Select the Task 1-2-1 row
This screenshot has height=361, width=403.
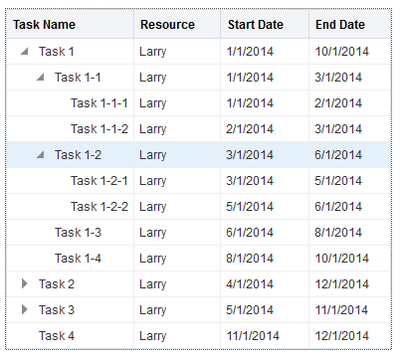coord(199,181)
